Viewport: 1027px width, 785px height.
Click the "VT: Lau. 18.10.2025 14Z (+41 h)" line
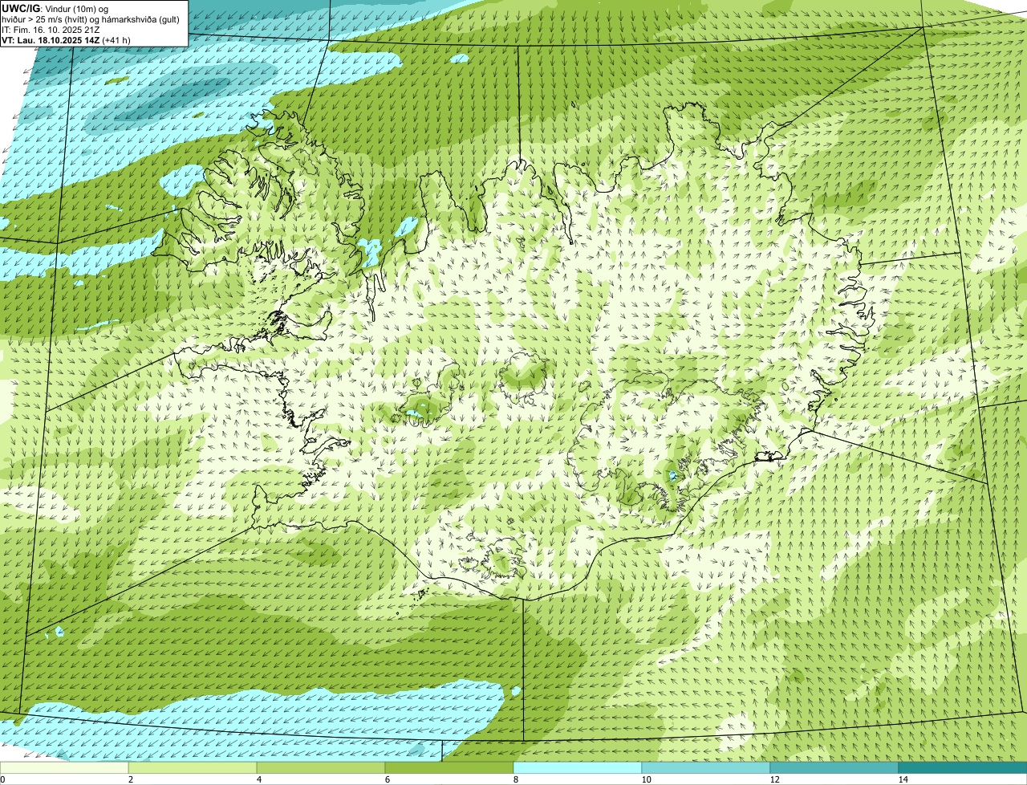pyautogui.click(x=67, y=39)
